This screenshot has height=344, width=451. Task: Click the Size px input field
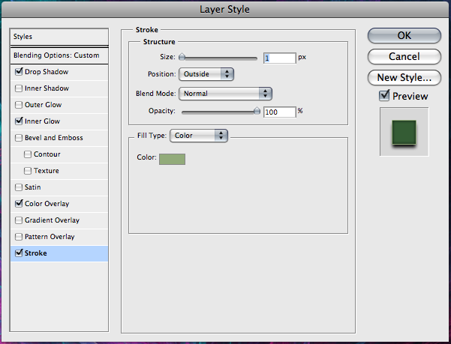tap(280, 58)
